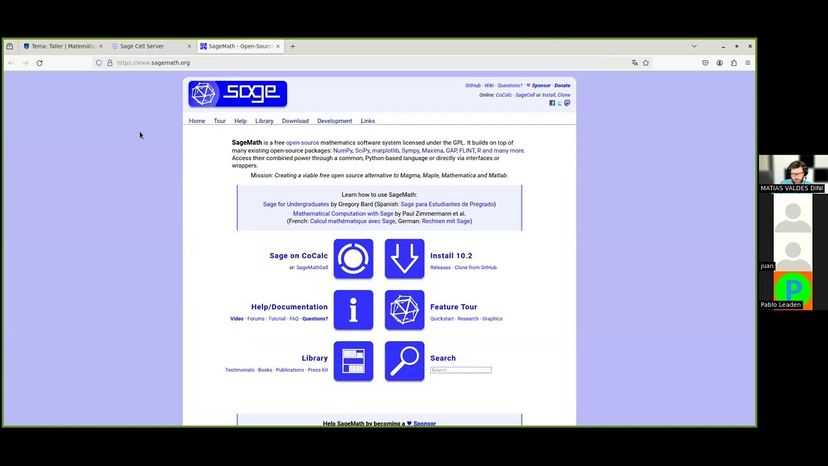The height and width of the screenshot is (466, 828).
Task: Open the Testimonials link under Library
Action: coord(239,370)
